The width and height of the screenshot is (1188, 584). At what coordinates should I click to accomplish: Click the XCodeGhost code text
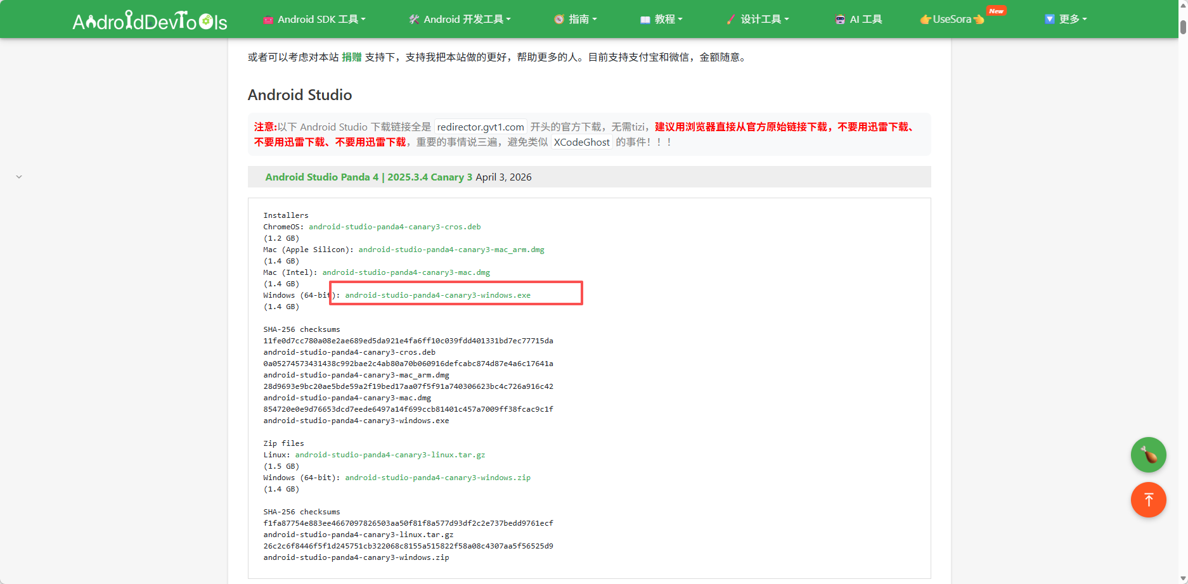582,142
